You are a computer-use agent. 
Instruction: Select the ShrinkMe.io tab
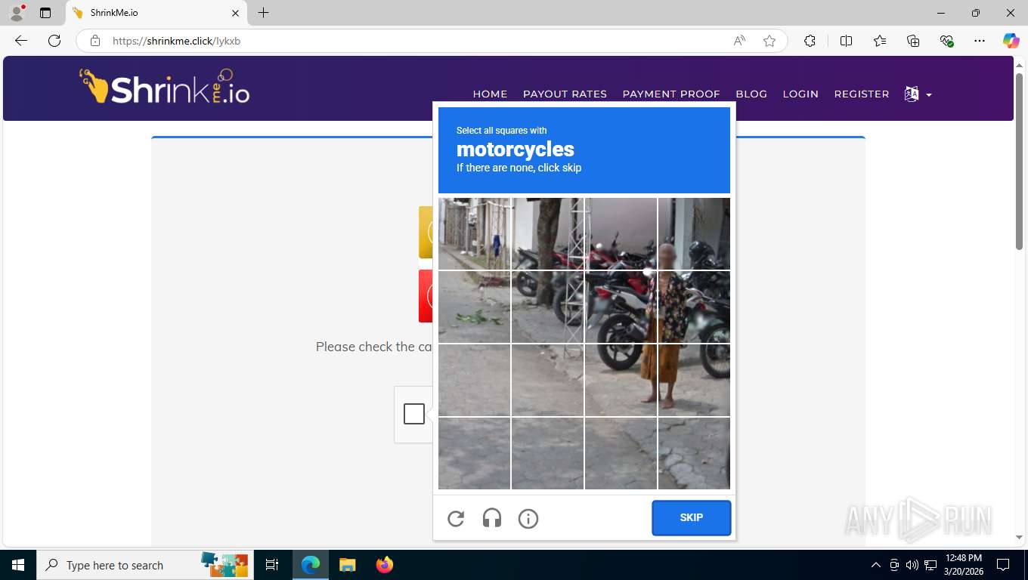tap(155, 13)
